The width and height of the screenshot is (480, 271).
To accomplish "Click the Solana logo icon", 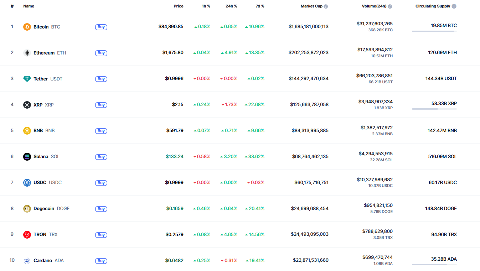I will [27, 157].
